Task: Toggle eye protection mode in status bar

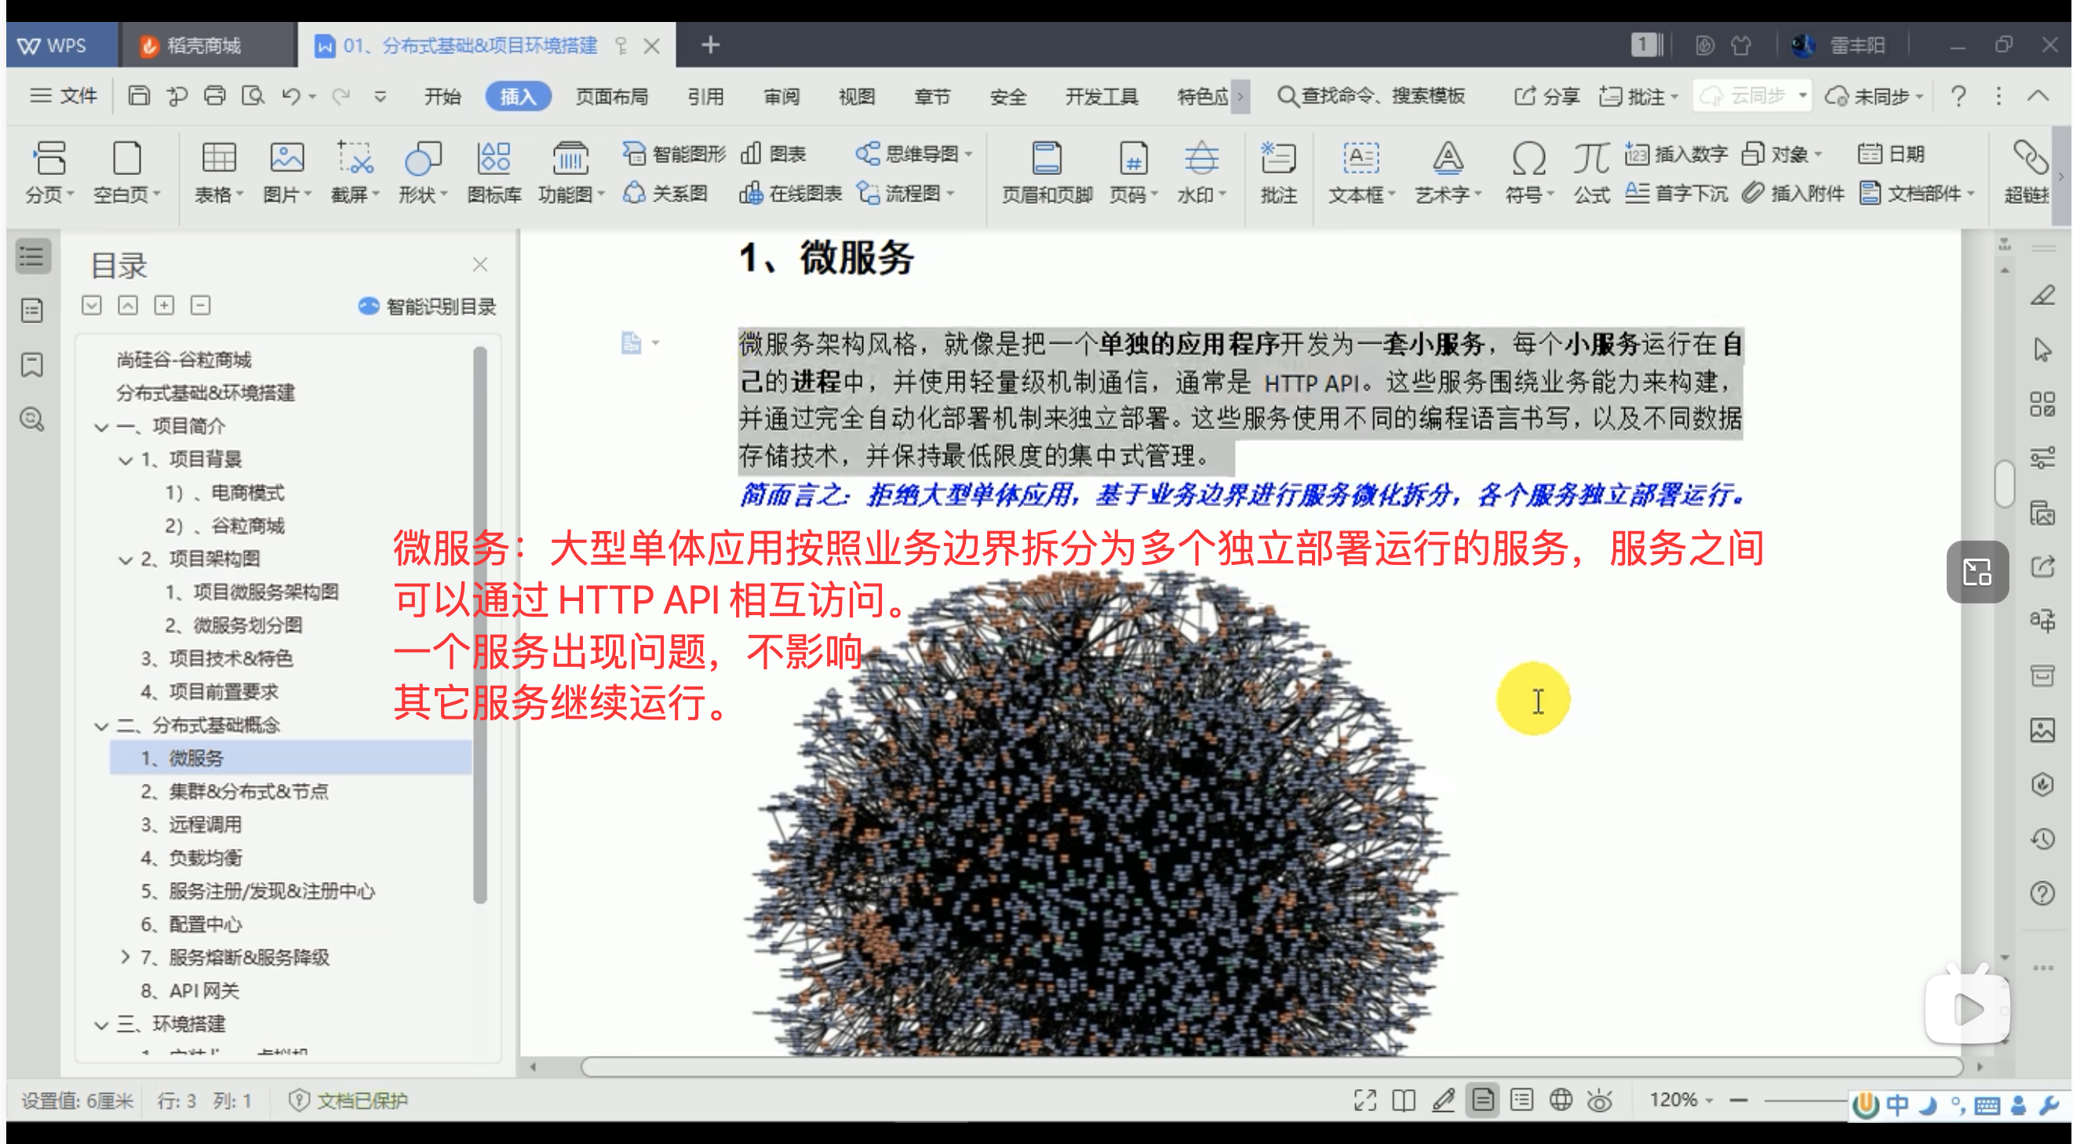Action: pyautogui.click(x=1600, y=1100)
